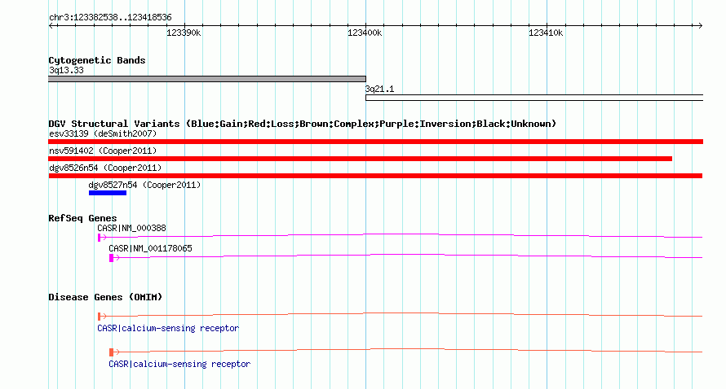Click the blue dgv8527n54 gain variant bar
The image size is (726, 389).
point(108,193)
